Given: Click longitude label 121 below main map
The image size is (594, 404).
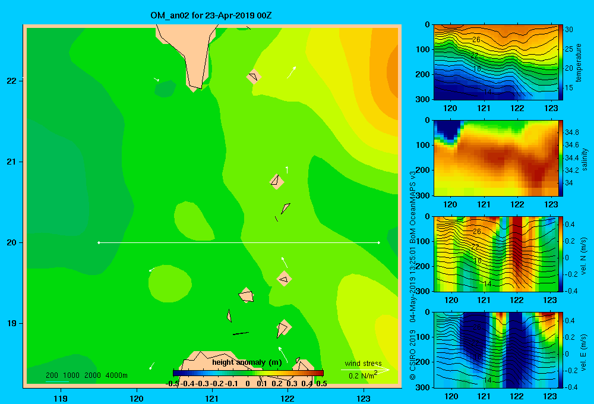Looking at the screenshot, I should click(x=212, y=398).
